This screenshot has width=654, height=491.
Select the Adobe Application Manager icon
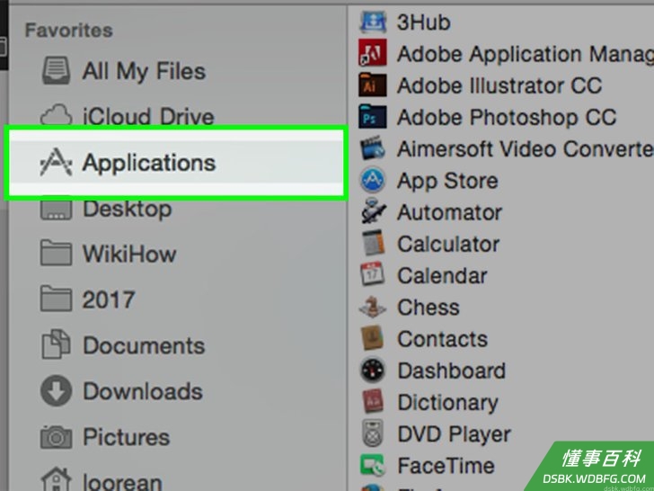tap(373, 53)
